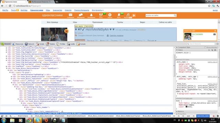
Task: Click the volume speaker tray icon
Action: tap(206, 120)
